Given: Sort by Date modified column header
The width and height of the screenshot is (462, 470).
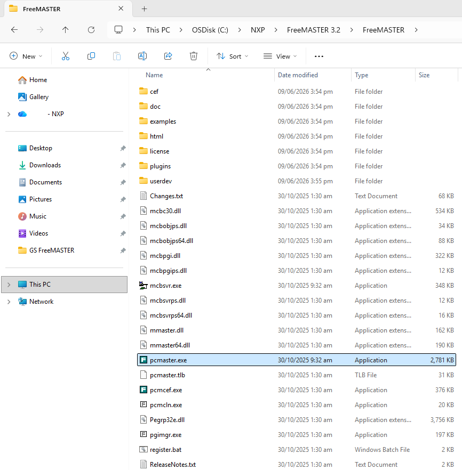Looking at the screenshot, I should [x=298, y=75].
